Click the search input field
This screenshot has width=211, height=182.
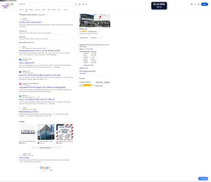click(x=46, y=4)
